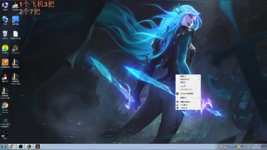Image resolution: width=267 pixels, height=150 pixels.
Task: Select the 新建文本文档 file on desktop
Action: pos(16,35)
